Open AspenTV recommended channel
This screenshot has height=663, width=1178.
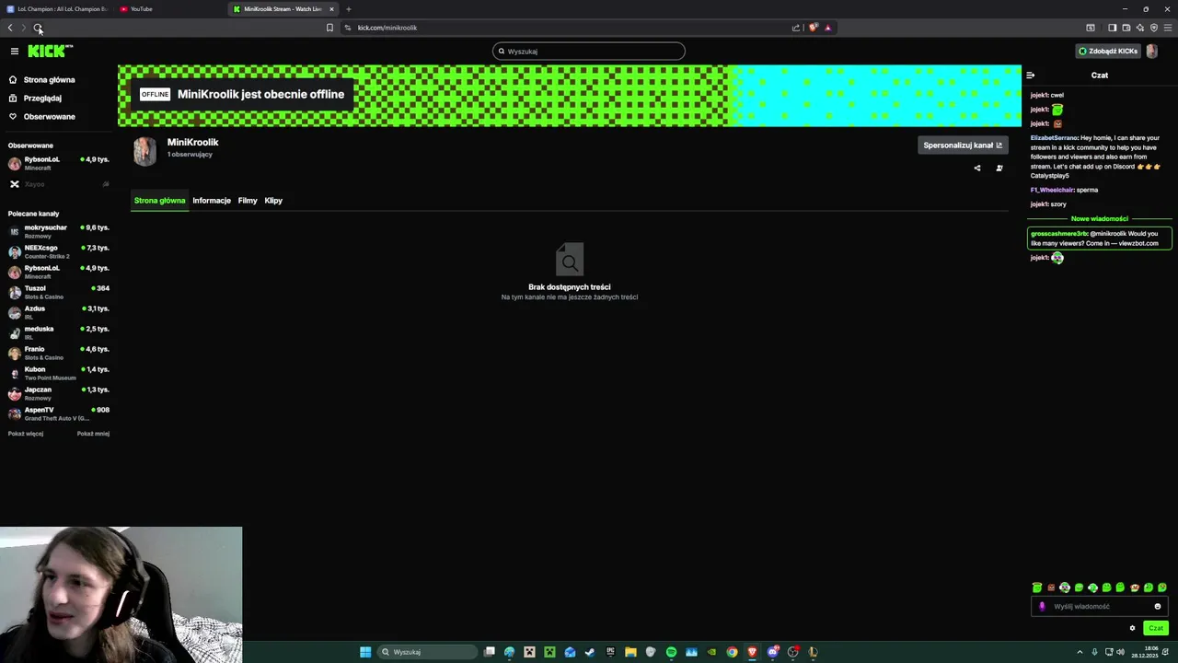pos(59,413)
